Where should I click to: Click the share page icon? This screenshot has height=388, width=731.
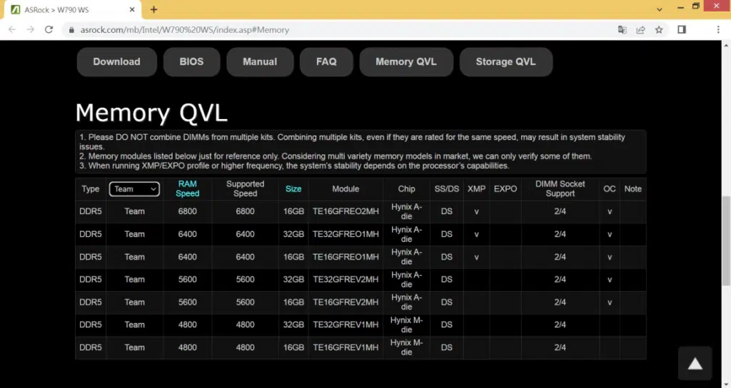(640, 30)
